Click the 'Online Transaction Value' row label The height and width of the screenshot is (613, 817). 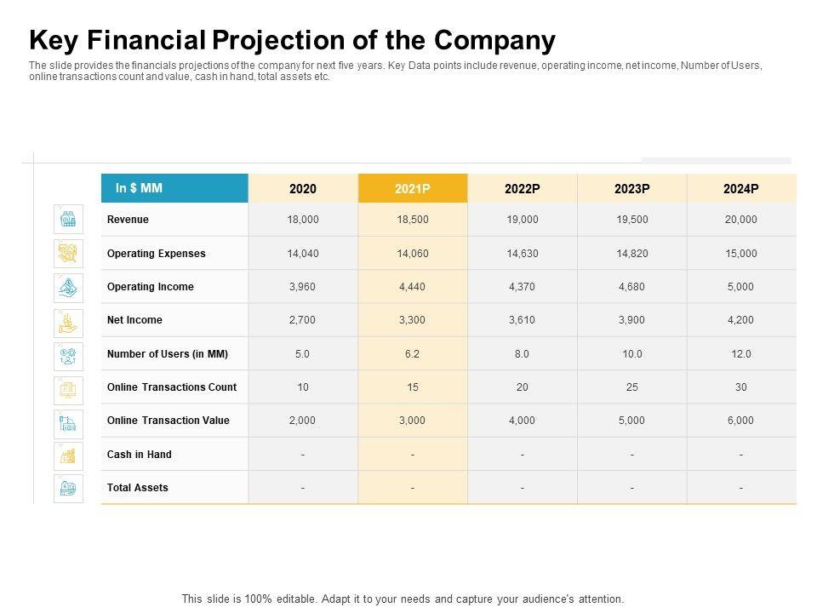coord(169,421)
